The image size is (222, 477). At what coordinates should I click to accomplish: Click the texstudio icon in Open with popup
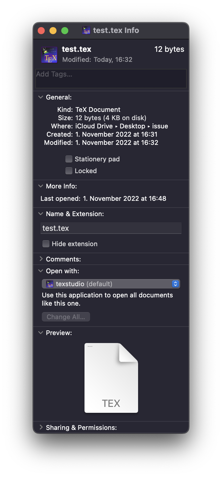tap(50, 284)
